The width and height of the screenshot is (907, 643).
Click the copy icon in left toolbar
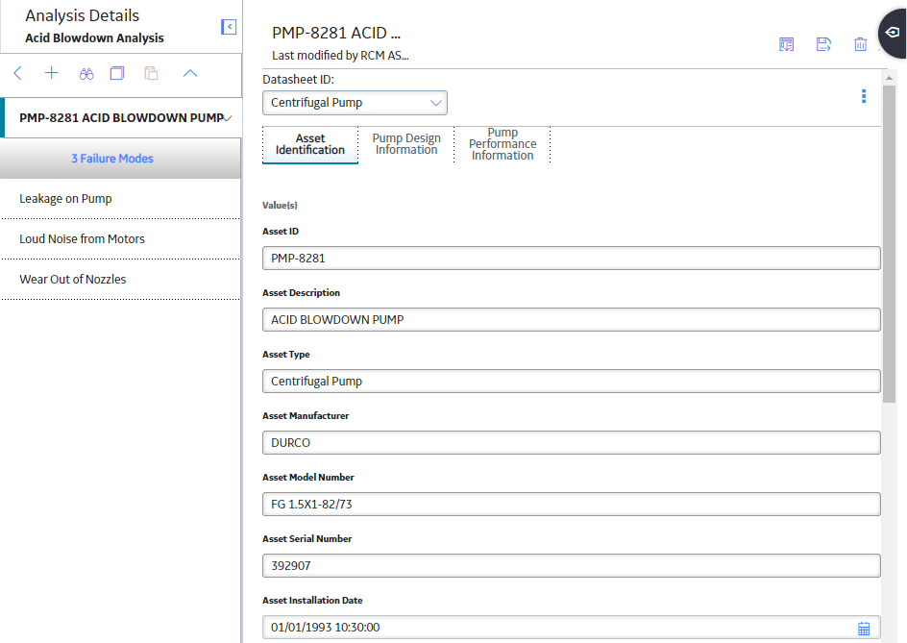click(117, 73)
